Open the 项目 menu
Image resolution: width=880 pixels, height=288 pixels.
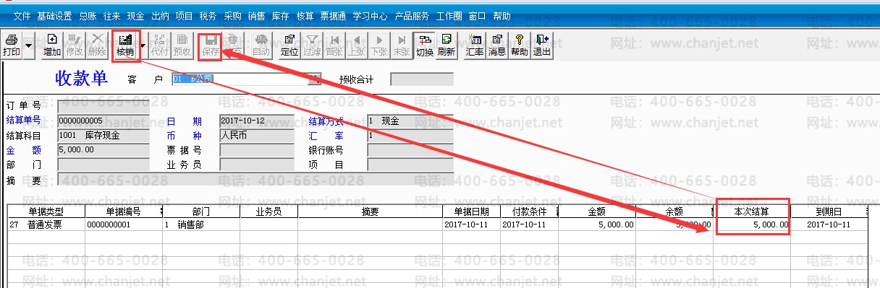pyautogui.click(x=184, y=16)
